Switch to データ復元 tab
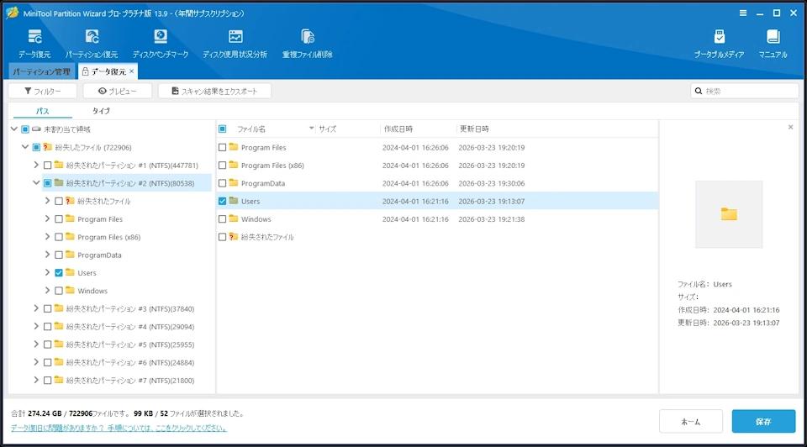The width and height of the screenshot is (807, 447). [x=108, y=71]
